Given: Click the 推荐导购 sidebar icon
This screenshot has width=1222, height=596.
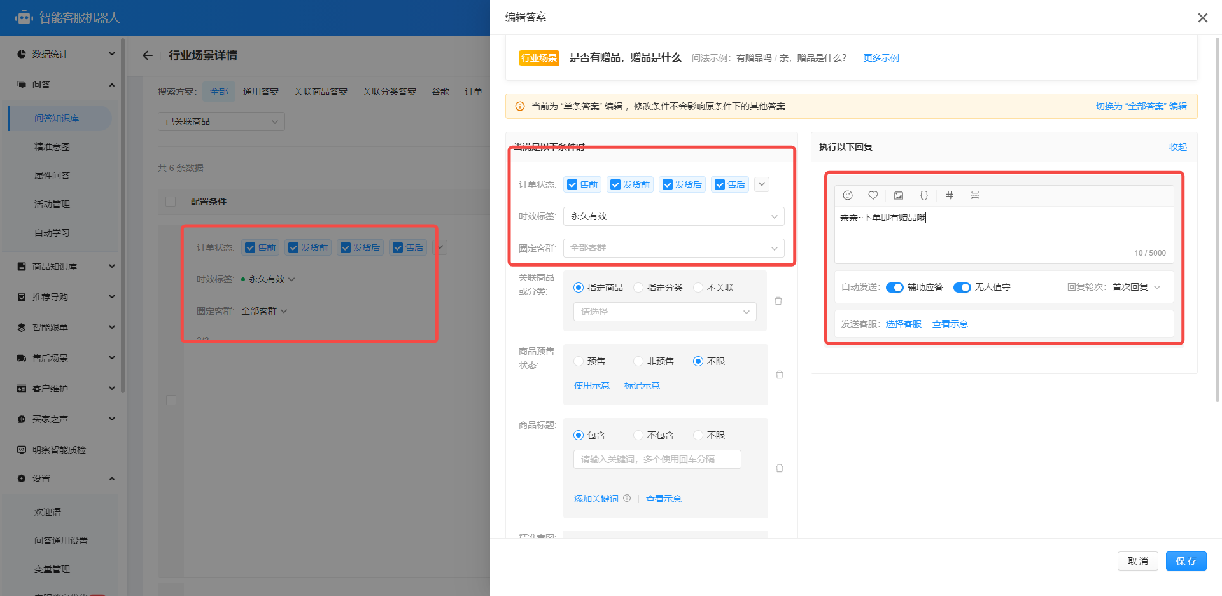Looking at the screenshot, I should tap(22, 297).
